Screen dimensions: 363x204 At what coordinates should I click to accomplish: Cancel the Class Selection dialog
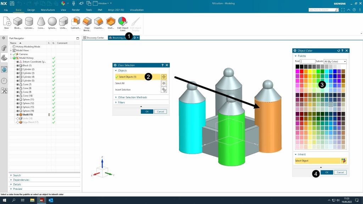160,112
